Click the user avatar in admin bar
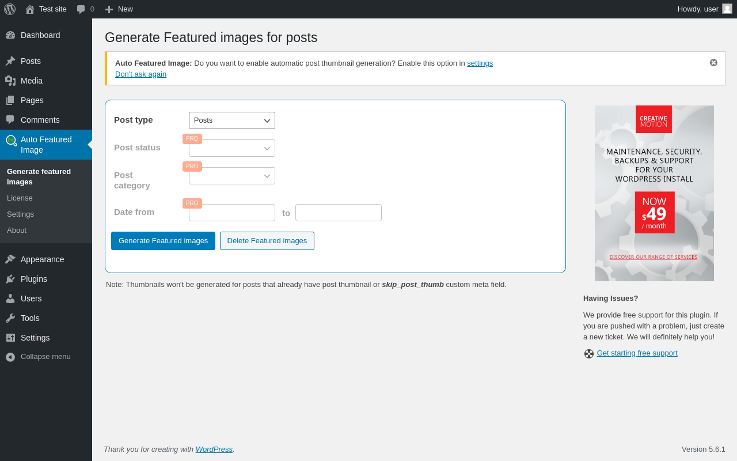 pyautogui.click(x=727, y=9)
